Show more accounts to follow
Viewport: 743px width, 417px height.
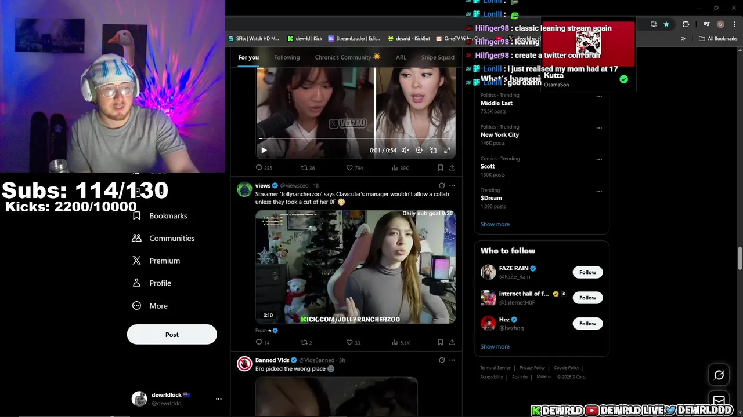point(495,346)
